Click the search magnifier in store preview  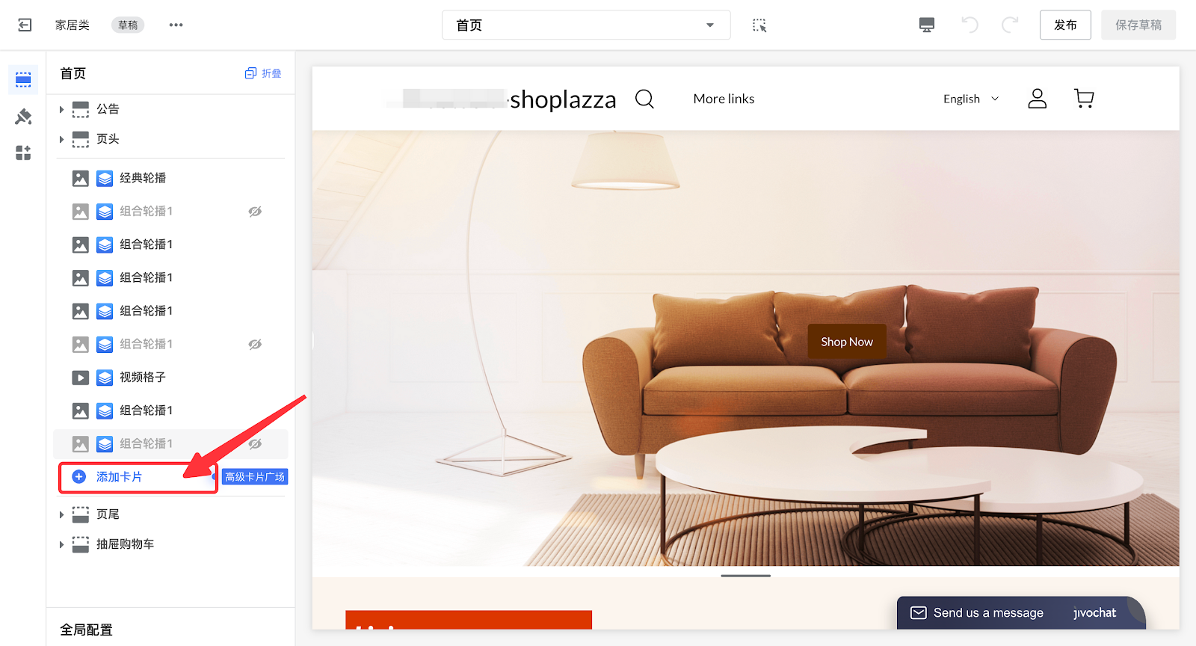tap(644, 99)
